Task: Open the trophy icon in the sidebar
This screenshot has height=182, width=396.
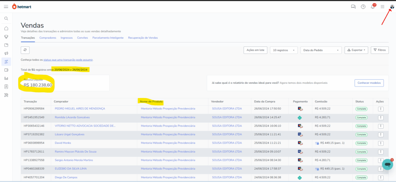Action: click(6, 37)
